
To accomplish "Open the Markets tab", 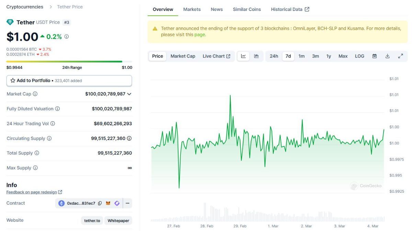I will click(x=192, y=9).
